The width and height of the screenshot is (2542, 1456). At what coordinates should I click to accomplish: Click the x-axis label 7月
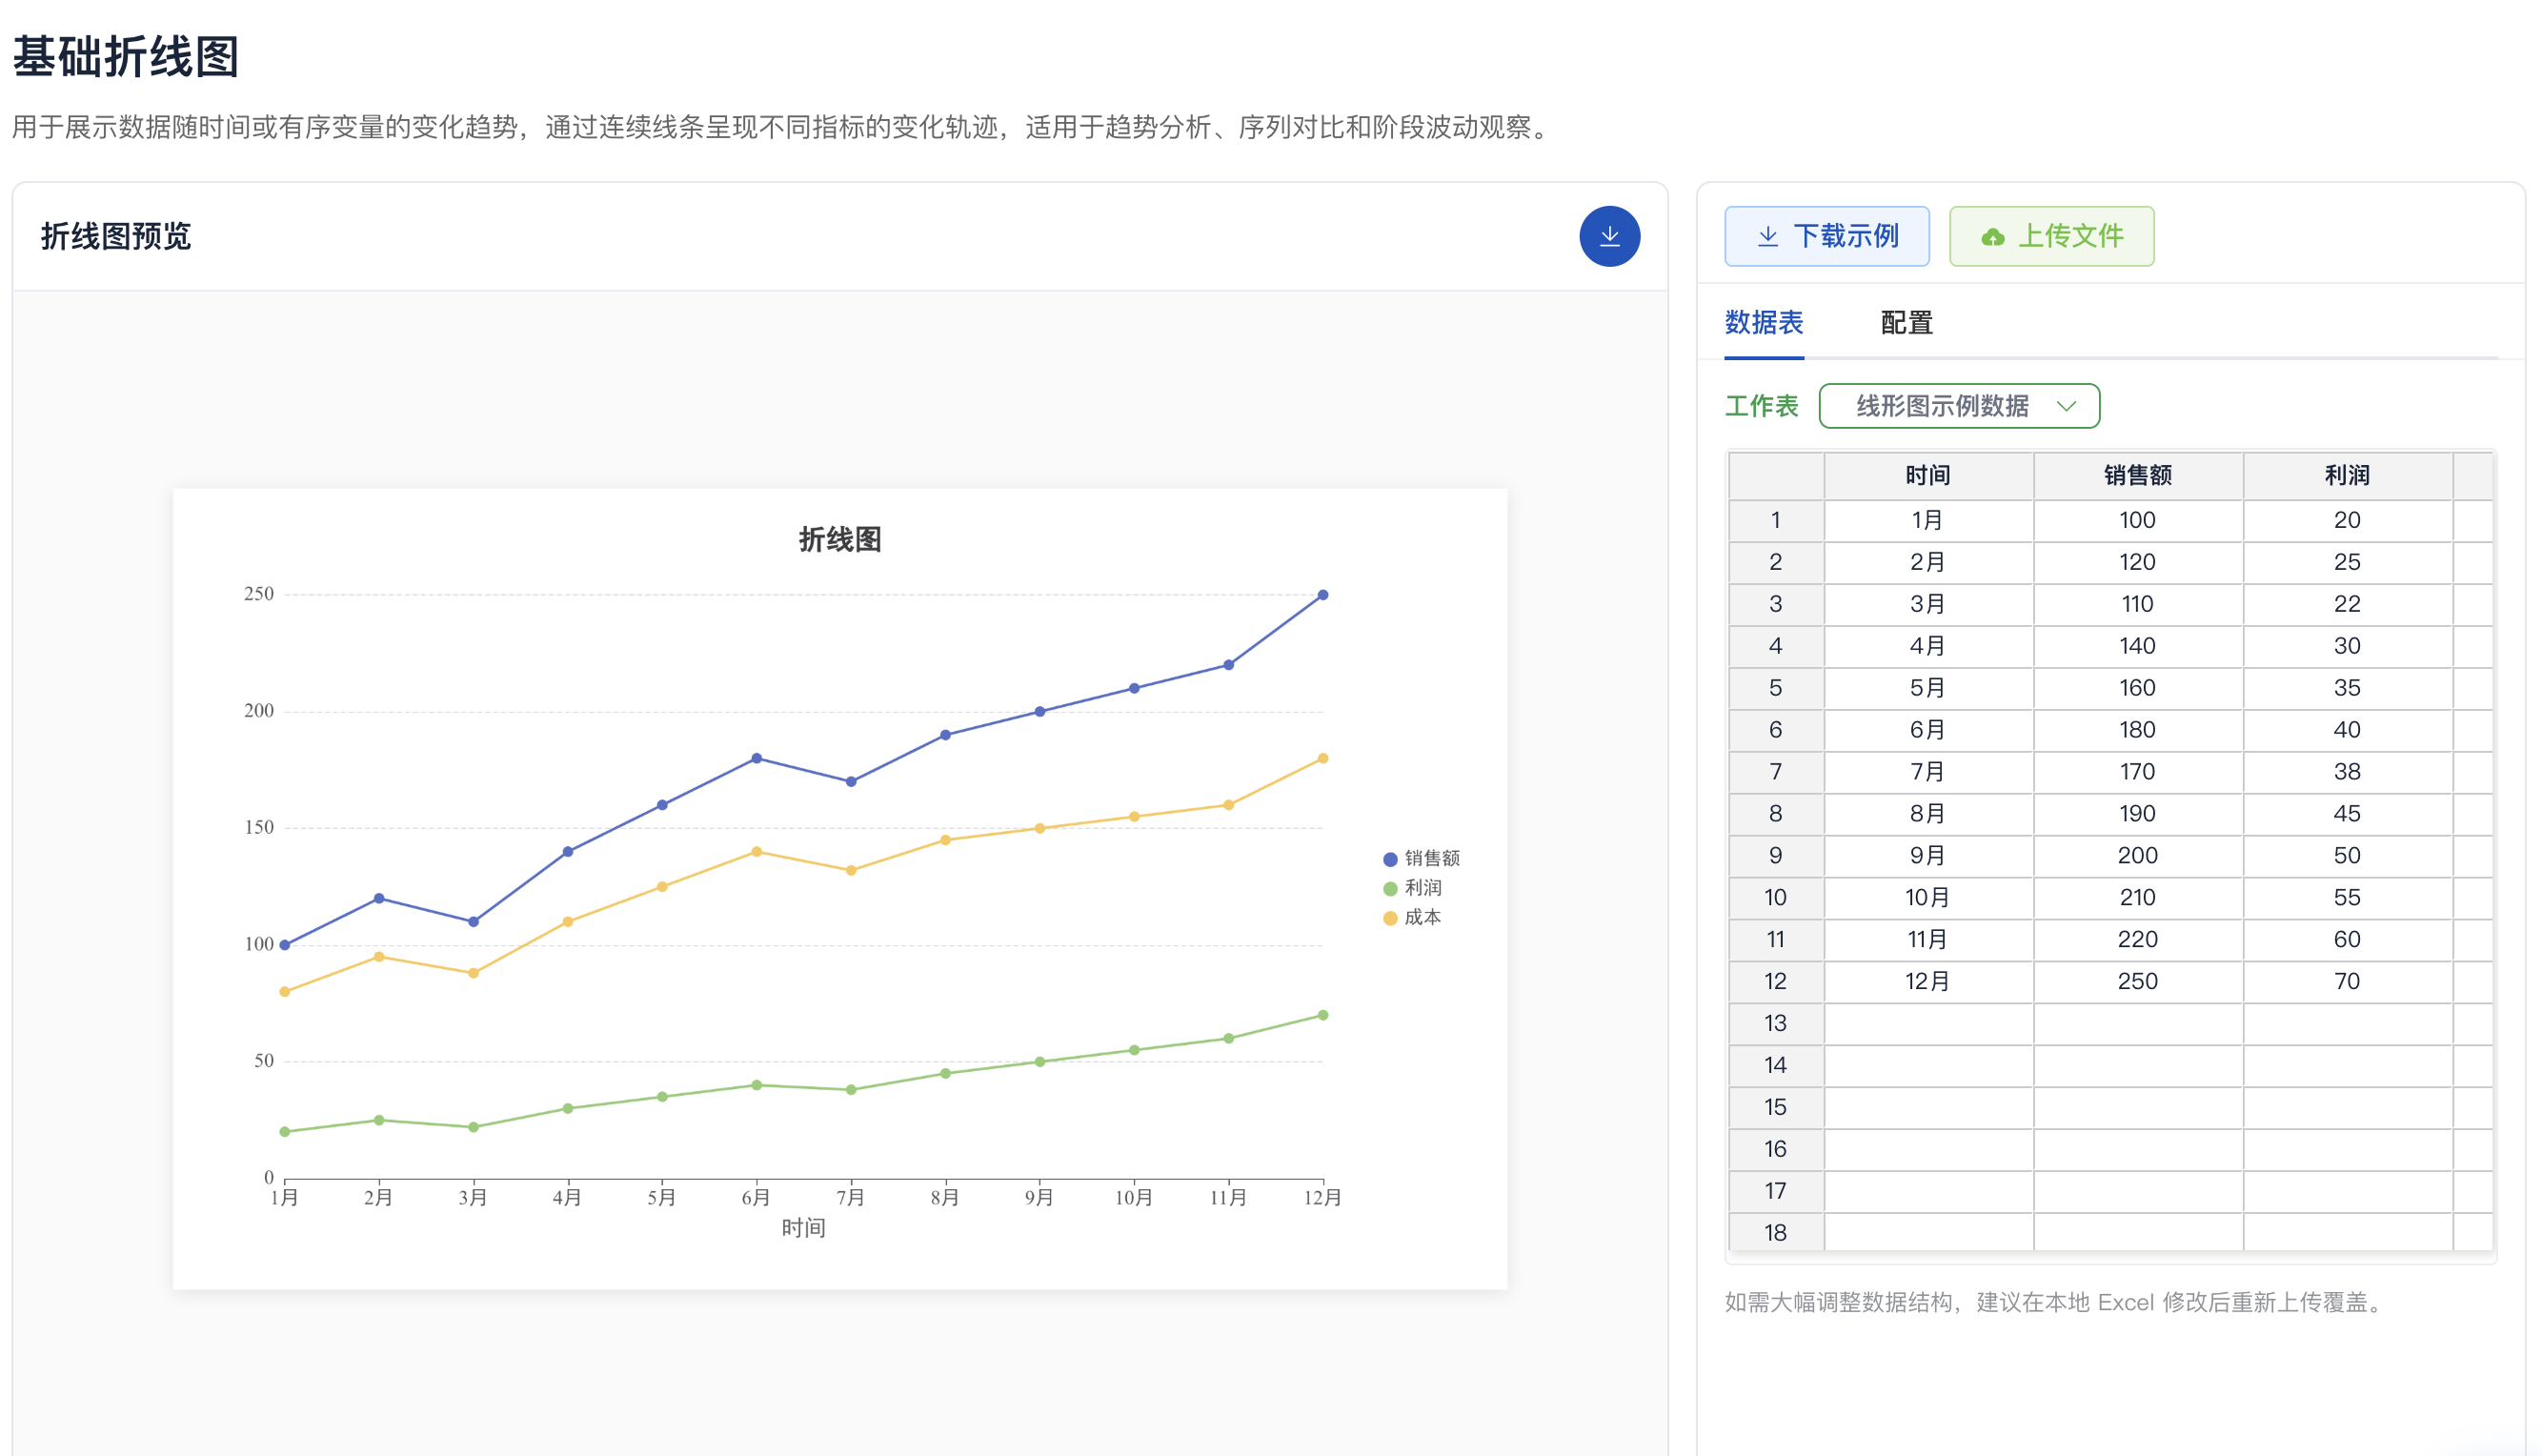pos(851,1197)
